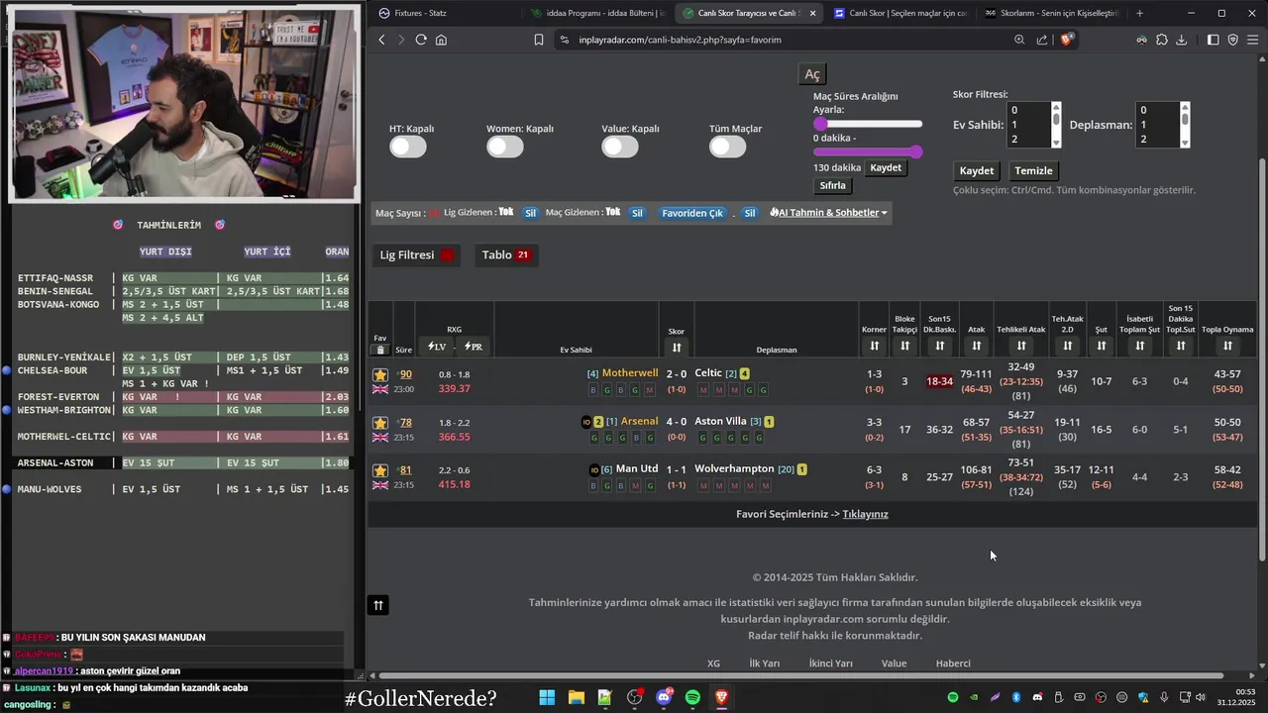
Task: Sort by Son 15 Dakika Topl.Şut arrows
Action: pos(1180,346)
